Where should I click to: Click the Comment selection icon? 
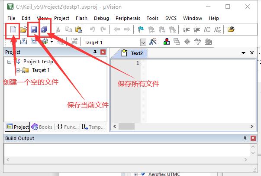[x=207, y=29]
